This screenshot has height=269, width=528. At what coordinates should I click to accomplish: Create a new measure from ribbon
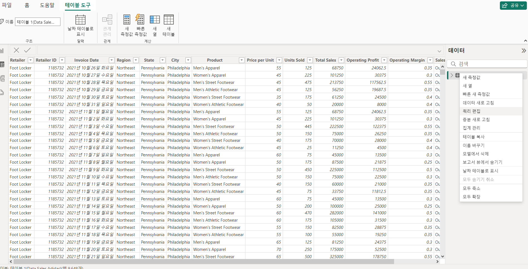[127, 25]
